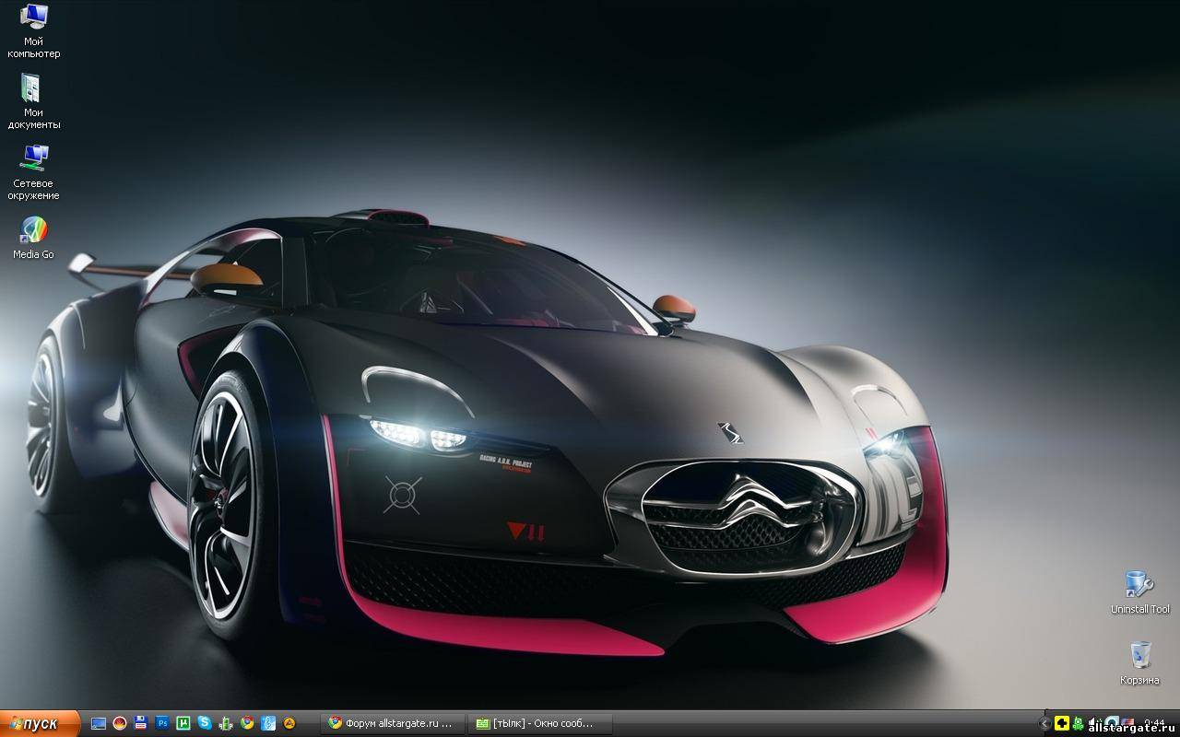Viewport: 1180px width, 737px height.
Task: Launch Photoshop from quick launch bar
Action: tap(162, 723)
